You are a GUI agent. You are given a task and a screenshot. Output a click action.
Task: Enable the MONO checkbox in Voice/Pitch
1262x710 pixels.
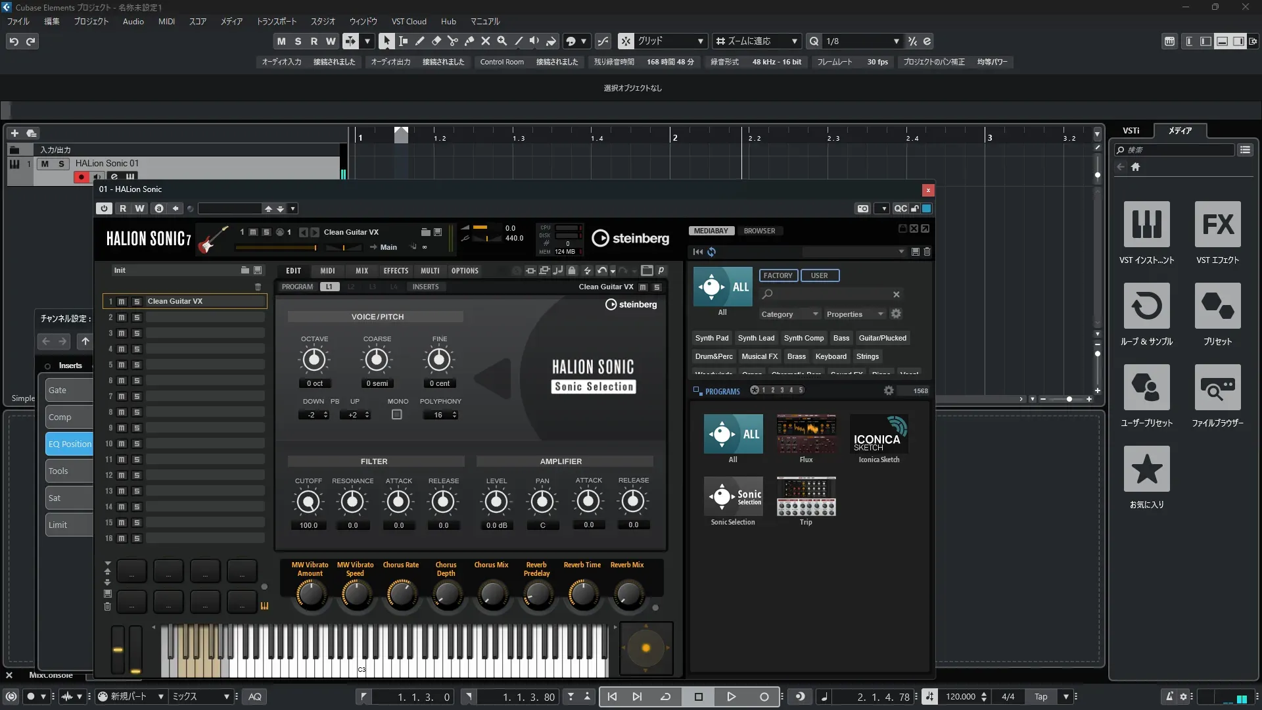(x=397, y=415)
